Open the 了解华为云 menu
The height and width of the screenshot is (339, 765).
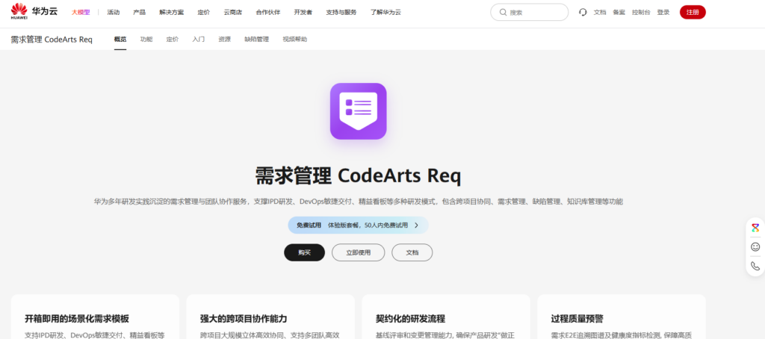385,12
